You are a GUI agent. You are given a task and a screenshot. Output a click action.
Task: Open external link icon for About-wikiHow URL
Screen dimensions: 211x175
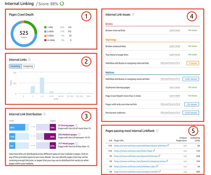pos(168,145)
